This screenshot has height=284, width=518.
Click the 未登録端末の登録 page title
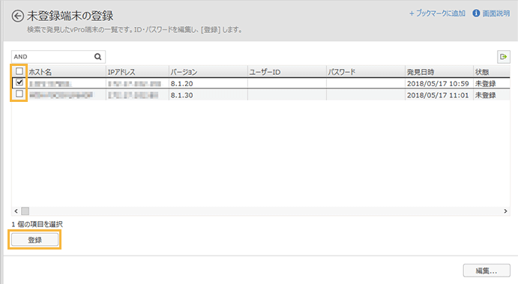(70, 16)
